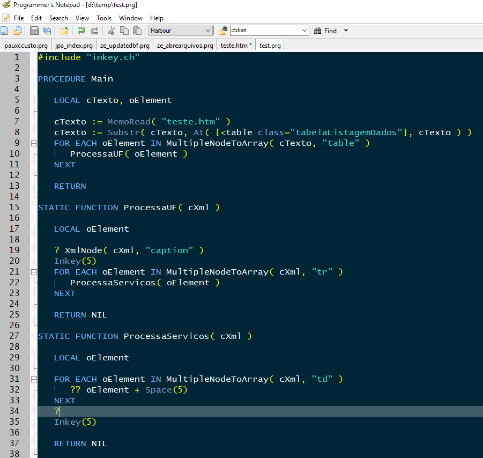Click the Find button

point(325,31)
